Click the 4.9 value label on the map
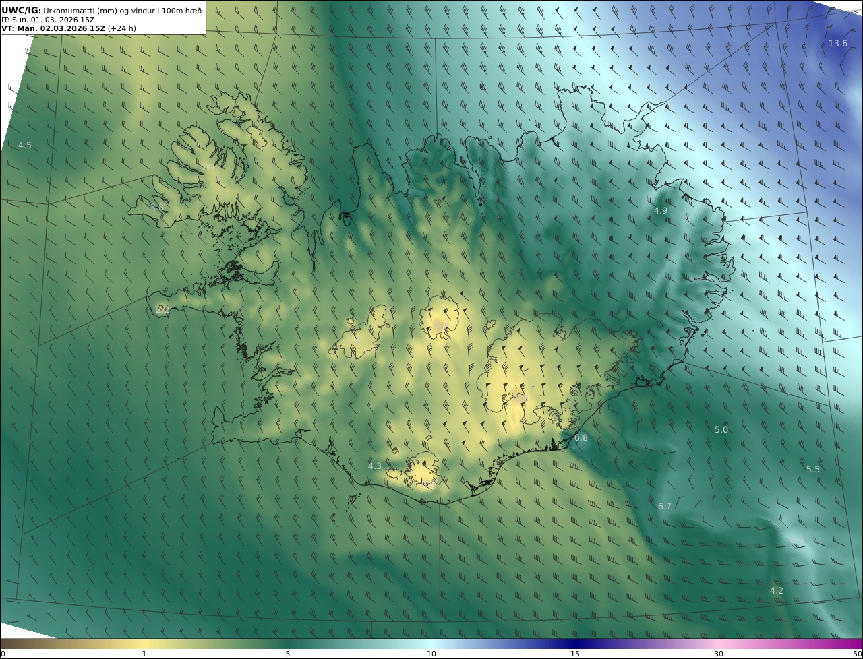 coord(661,210)
